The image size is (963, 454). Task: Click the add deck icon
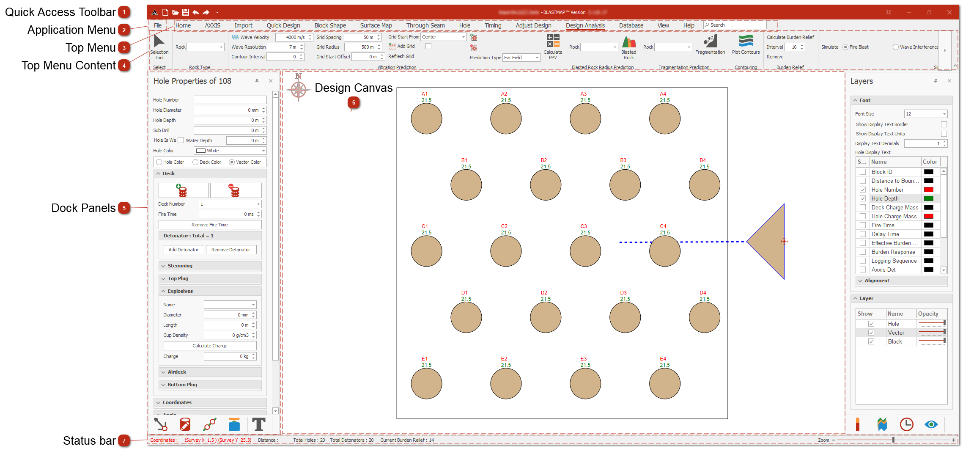pyautogui.click(x=183, y=190)
